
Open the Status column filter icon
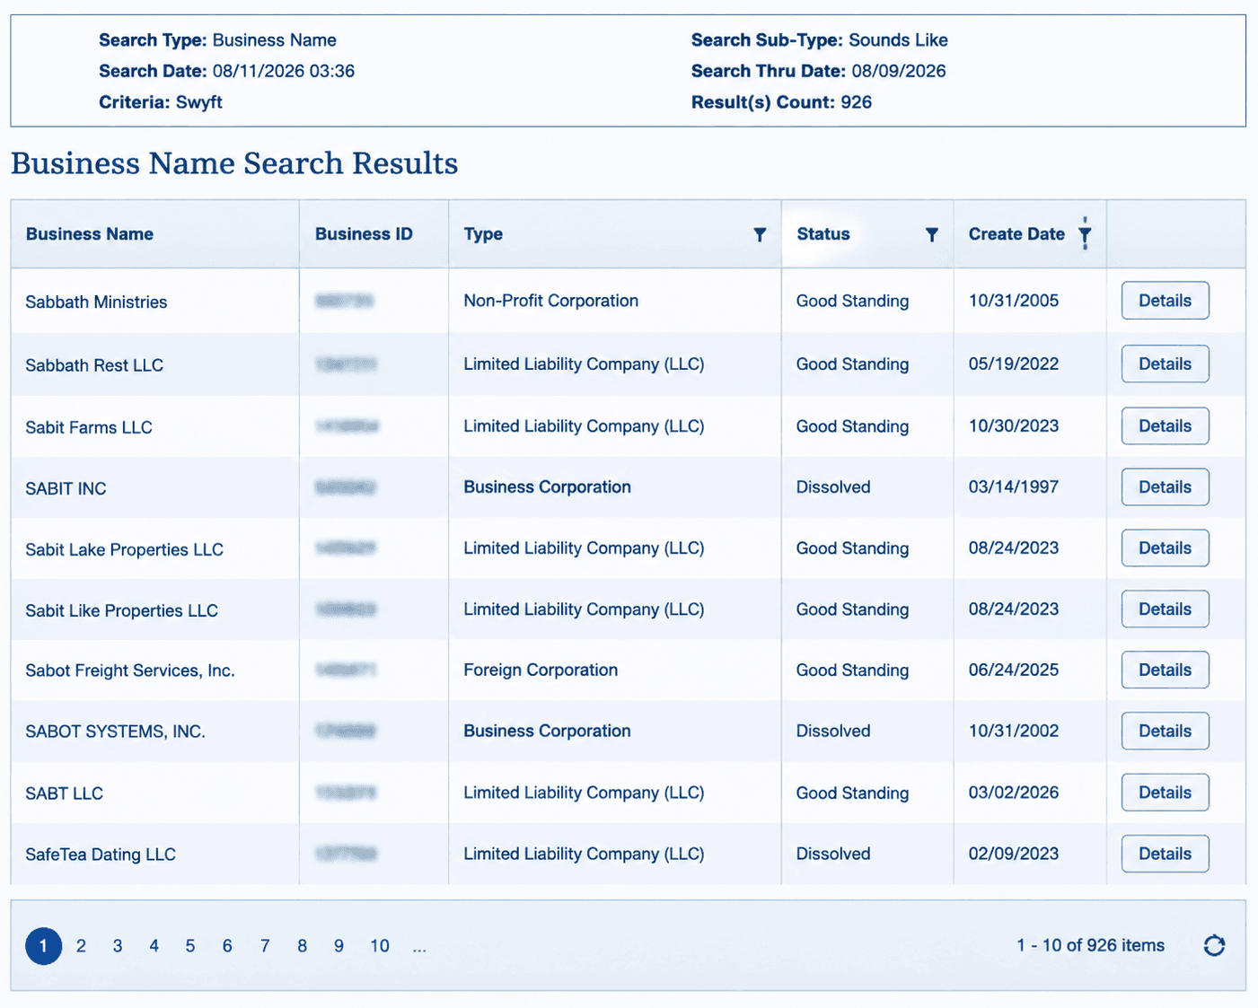click(931, 234)
